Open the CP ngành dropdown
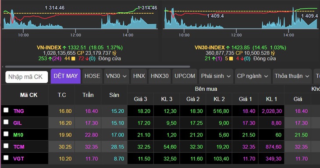Viewport: 320px width, 168px height. (x=252, y=76)
